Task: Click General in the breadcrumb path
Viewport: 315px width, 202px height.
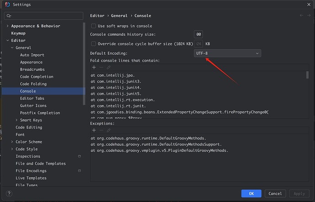Action: (119, 16)
